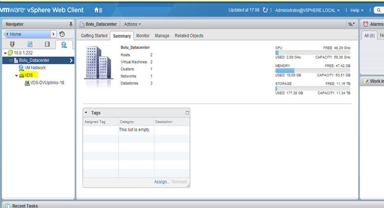
Task: Switch to Networking view icon
Action: (64, 45)
